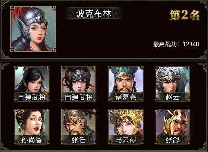Click the right 自建武将 name label
Screen dimensions: 208x152
tap(78, 97)
